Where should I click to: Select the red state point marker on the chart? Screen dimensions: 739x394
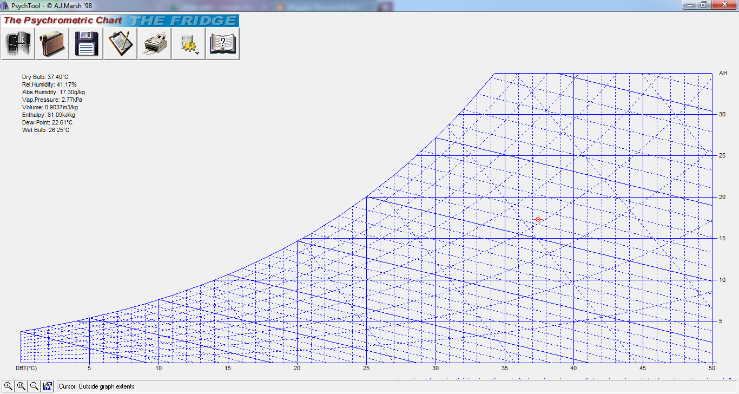tap(538, 219)
